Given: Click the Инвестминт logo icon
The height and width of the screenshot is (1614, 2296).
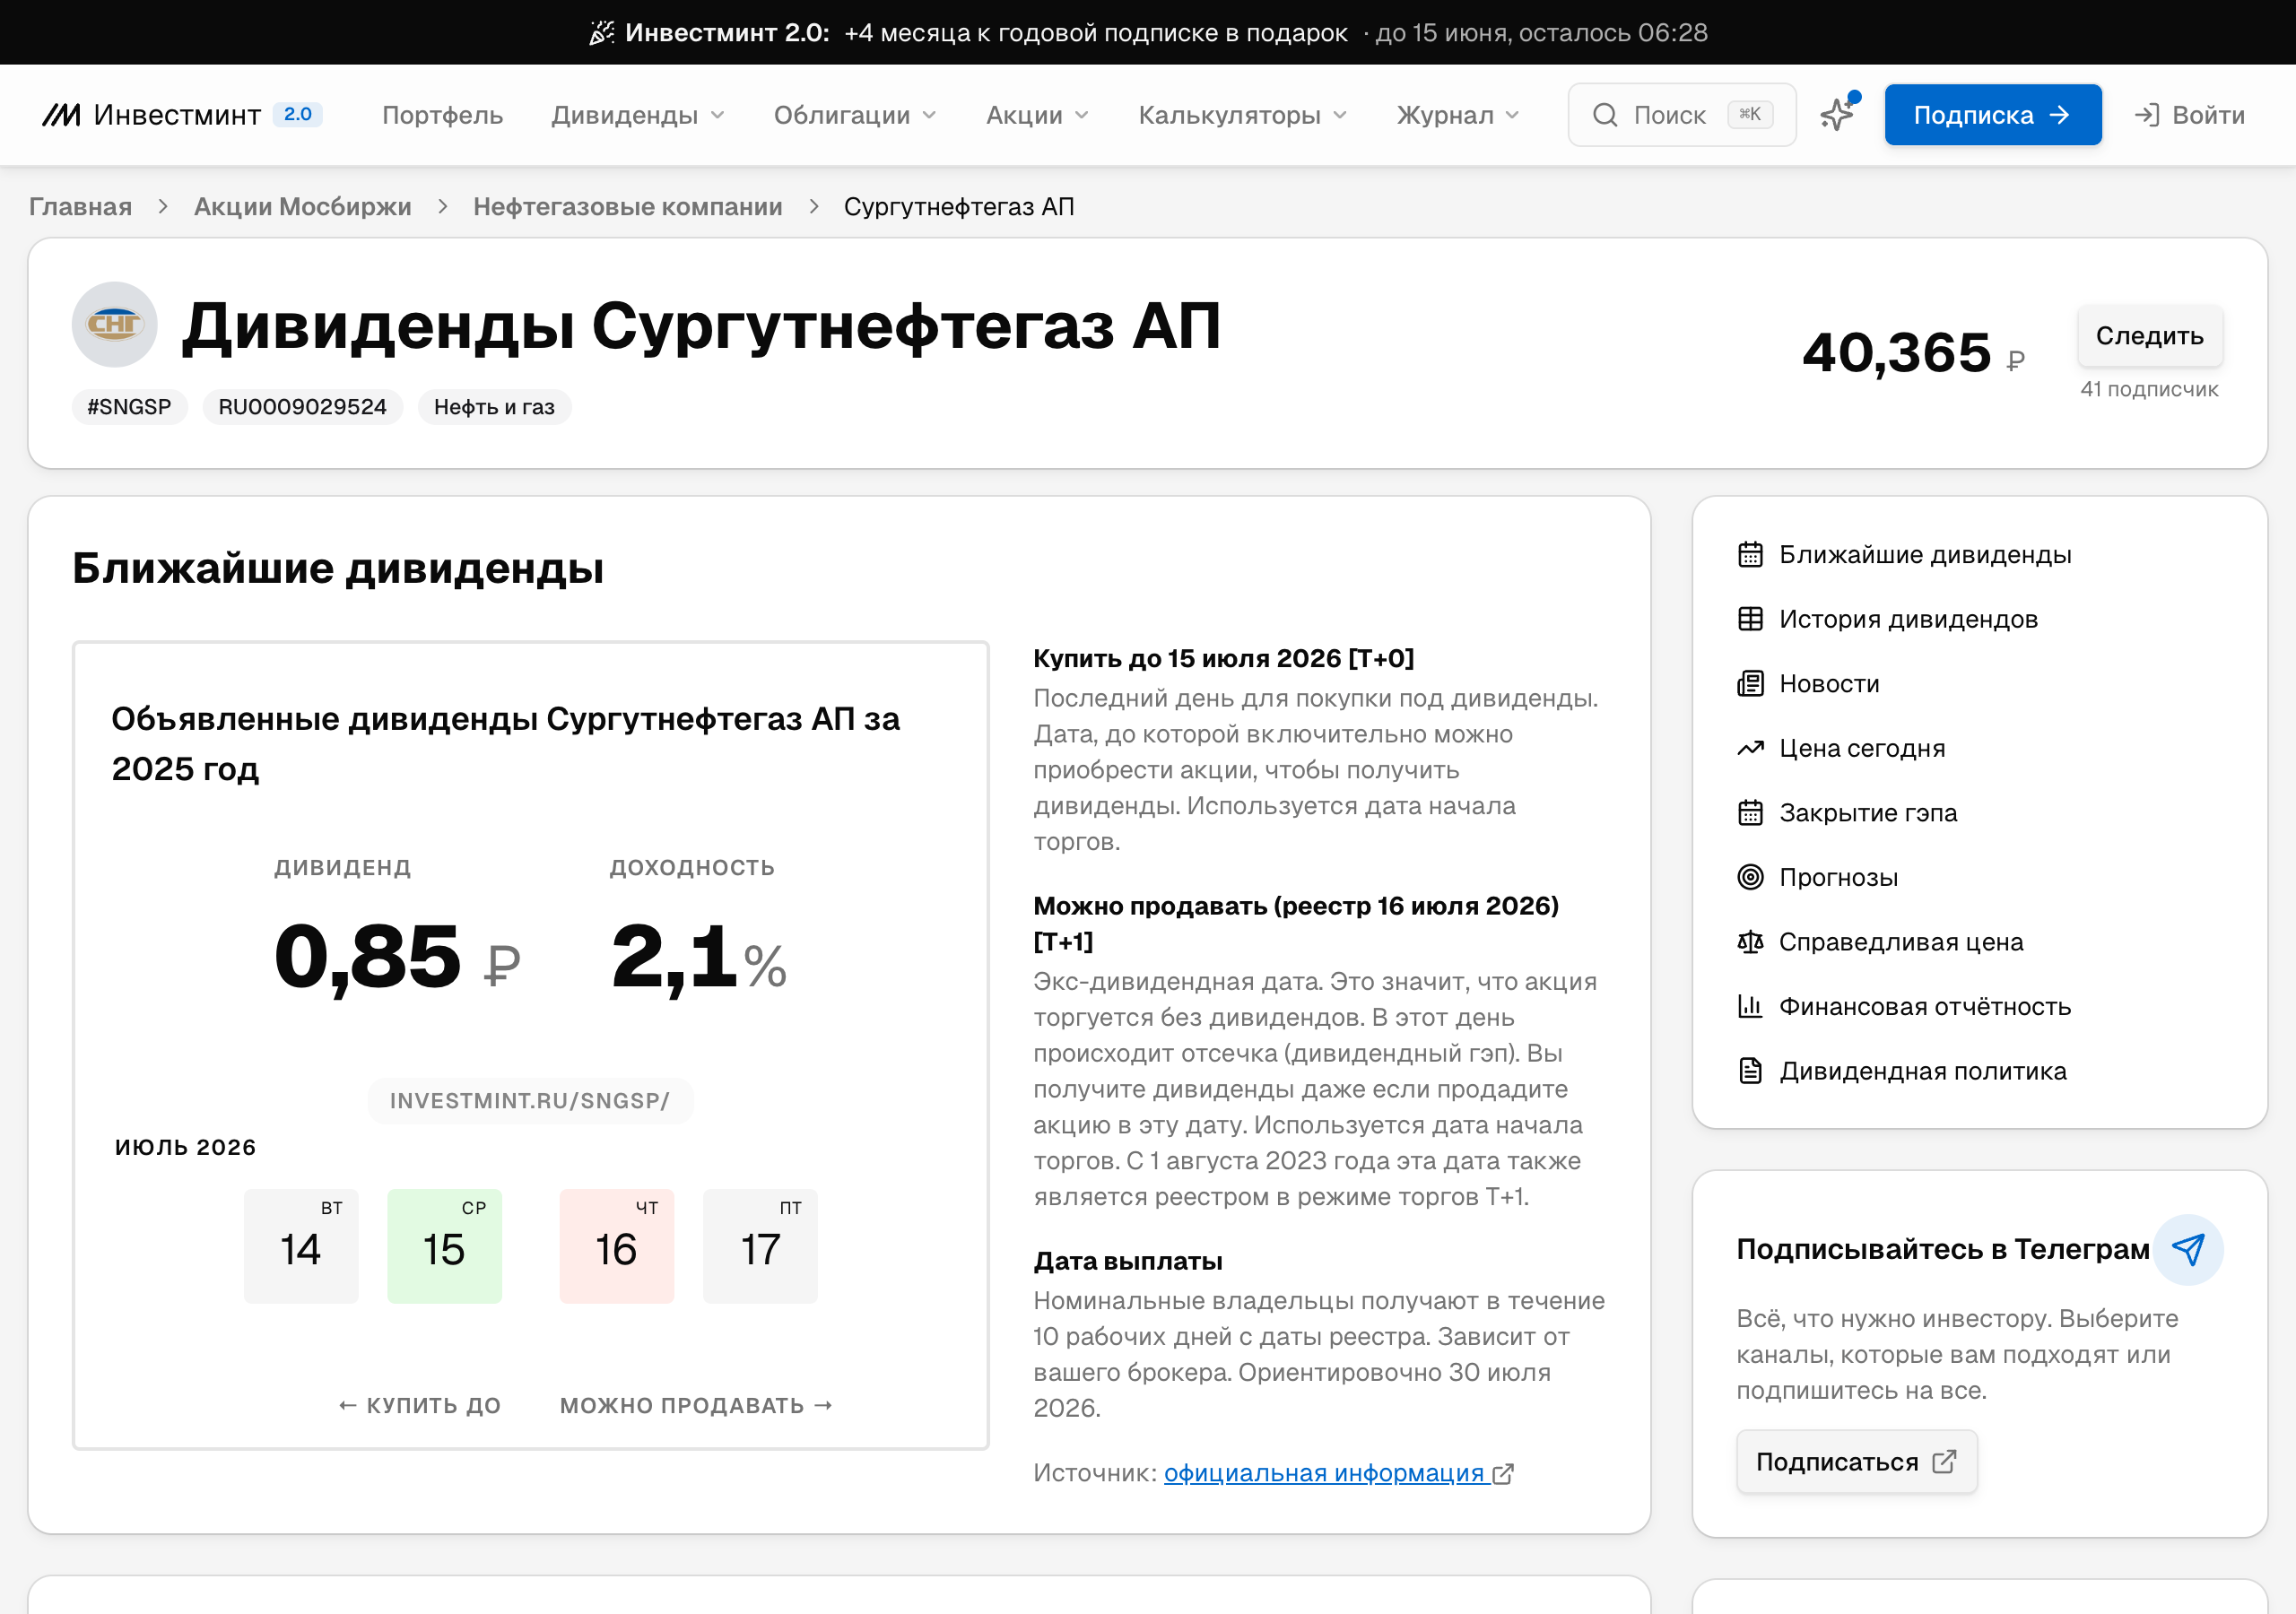Looking at the screenshot, I should coord(61,115).
